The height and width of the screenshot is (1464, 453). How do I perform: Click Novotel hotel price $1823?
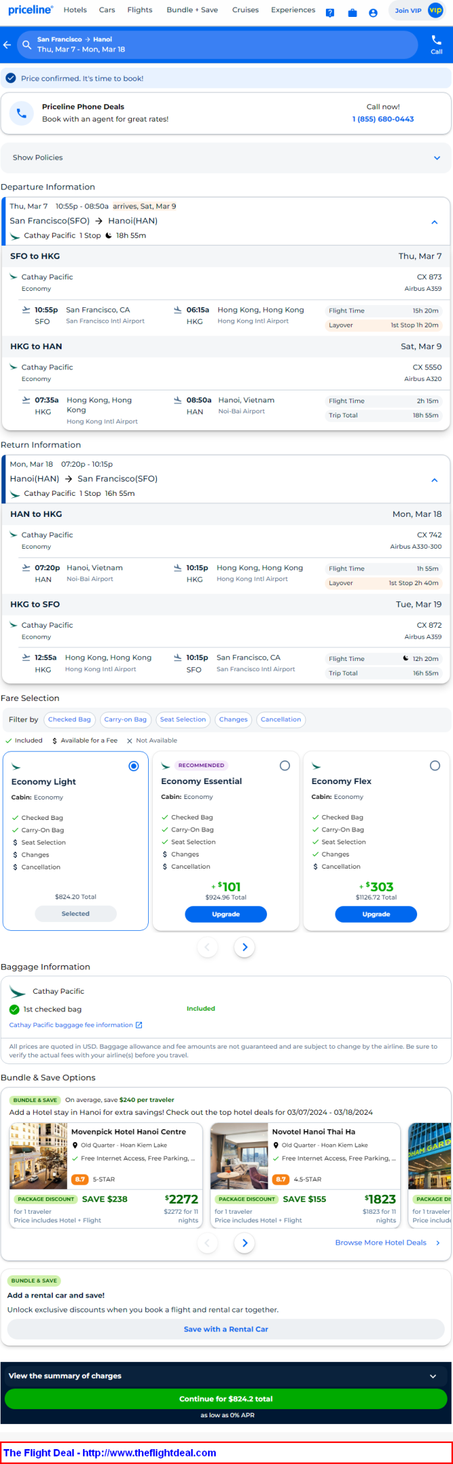click(x=380, y=1199)
